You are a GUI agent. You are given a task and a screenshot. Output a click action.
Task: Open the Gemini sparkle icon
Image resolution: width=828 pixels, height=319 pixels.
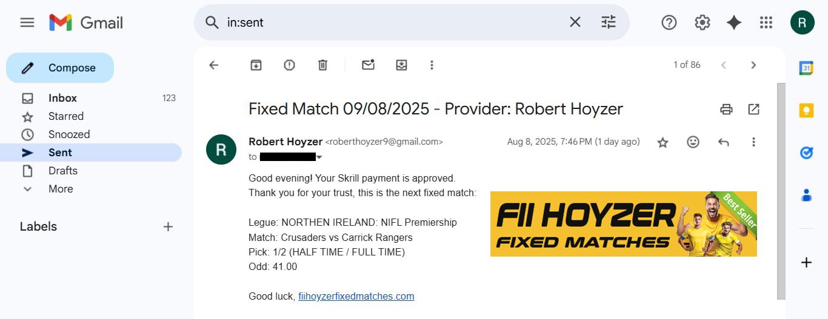coord(734,22)
